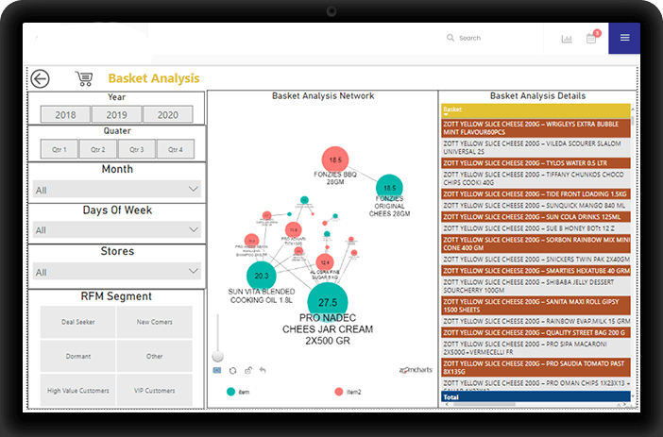663x437 pixels.
Task: Click the 27.5 PRO NADEC node
Action: click(328, 303)
